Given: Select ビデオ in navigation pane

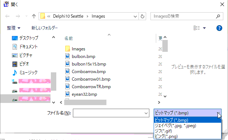Looking at the screenshot, I should [24, 64].
